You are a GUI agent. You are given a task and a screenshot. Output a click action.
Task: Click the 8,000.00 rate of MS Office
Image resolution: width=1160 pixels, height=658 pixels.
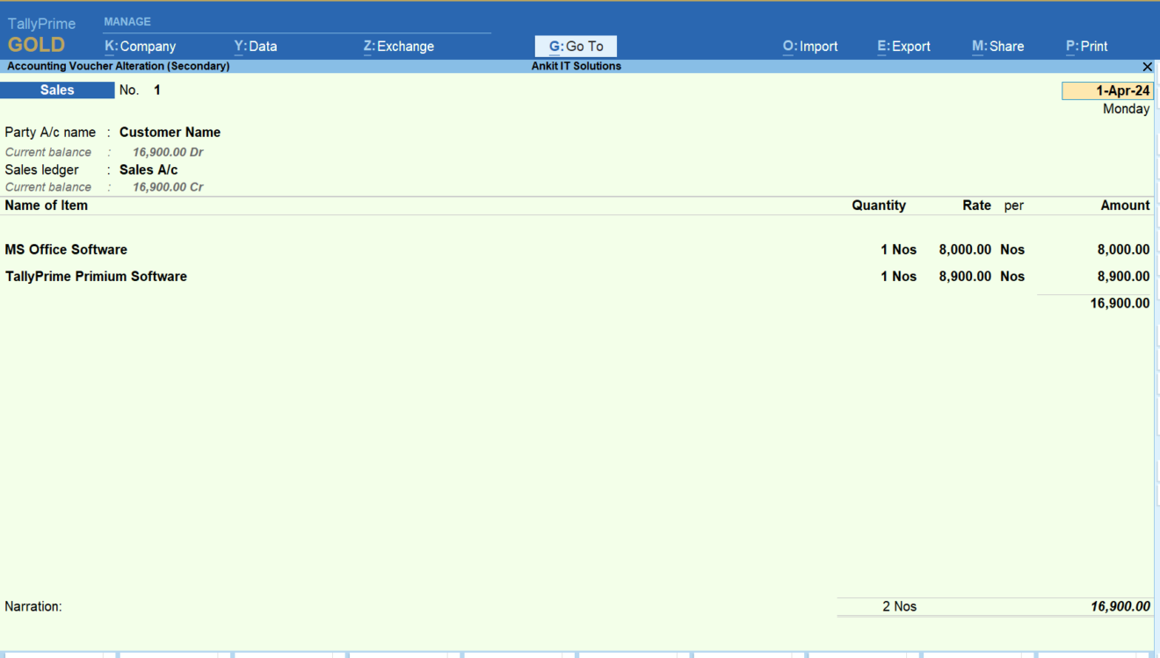tap(965, 249)
